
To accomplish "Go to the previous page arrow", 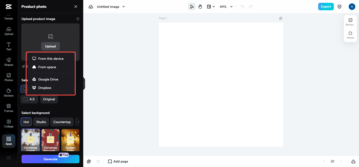I will (x=324, y=161).
